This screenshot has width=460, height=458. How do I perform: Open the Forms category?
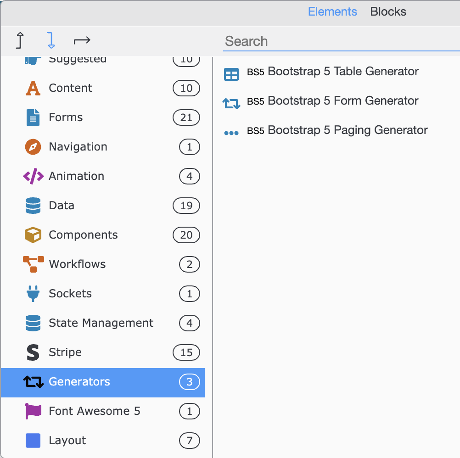point(103,117)
